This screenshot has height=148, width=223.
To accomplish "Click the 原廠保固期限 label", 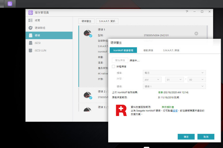I will (x=120, y=97).
